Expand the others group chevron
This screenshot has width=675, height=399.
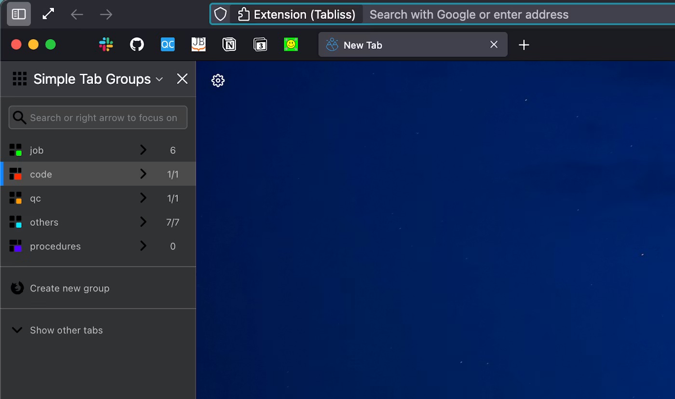click(143, 222)
